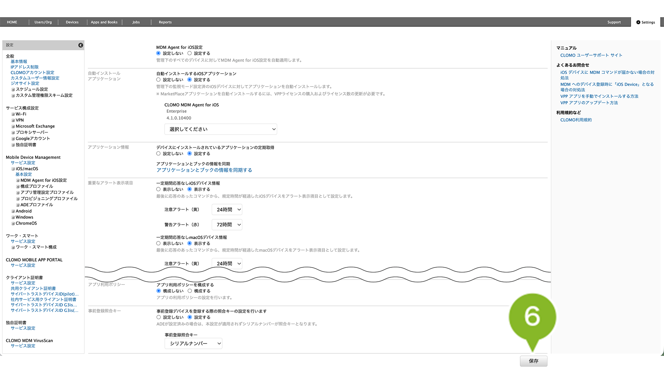Open the 選択してください dropdown
This screenshot has height=373, width=664.
pyautogui.click(x=220, y=129)
